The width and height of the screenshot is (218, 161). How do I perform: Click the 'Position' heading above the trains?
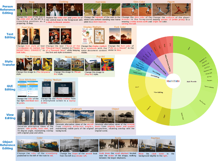155,138
